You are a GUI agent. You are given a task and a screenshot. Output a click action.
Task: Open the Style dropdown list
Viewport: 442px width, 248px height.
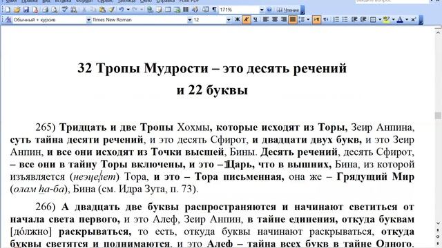[x=88, y=20]
